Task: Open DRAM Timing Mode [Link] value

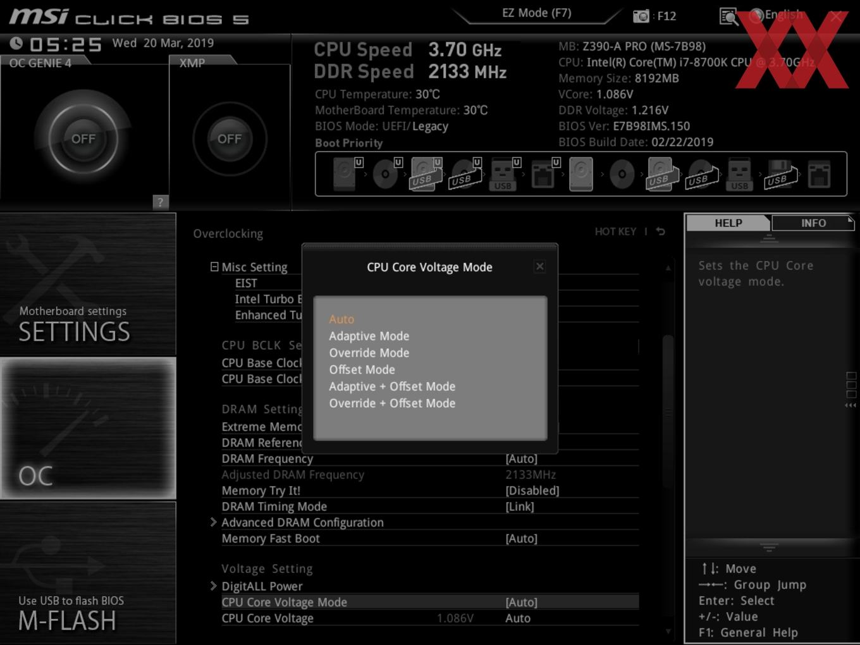Action: 520,507
